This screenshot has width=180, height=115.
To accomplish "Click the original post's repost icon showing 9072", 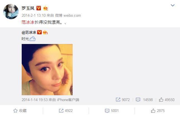I will click(x=123, y=100).
